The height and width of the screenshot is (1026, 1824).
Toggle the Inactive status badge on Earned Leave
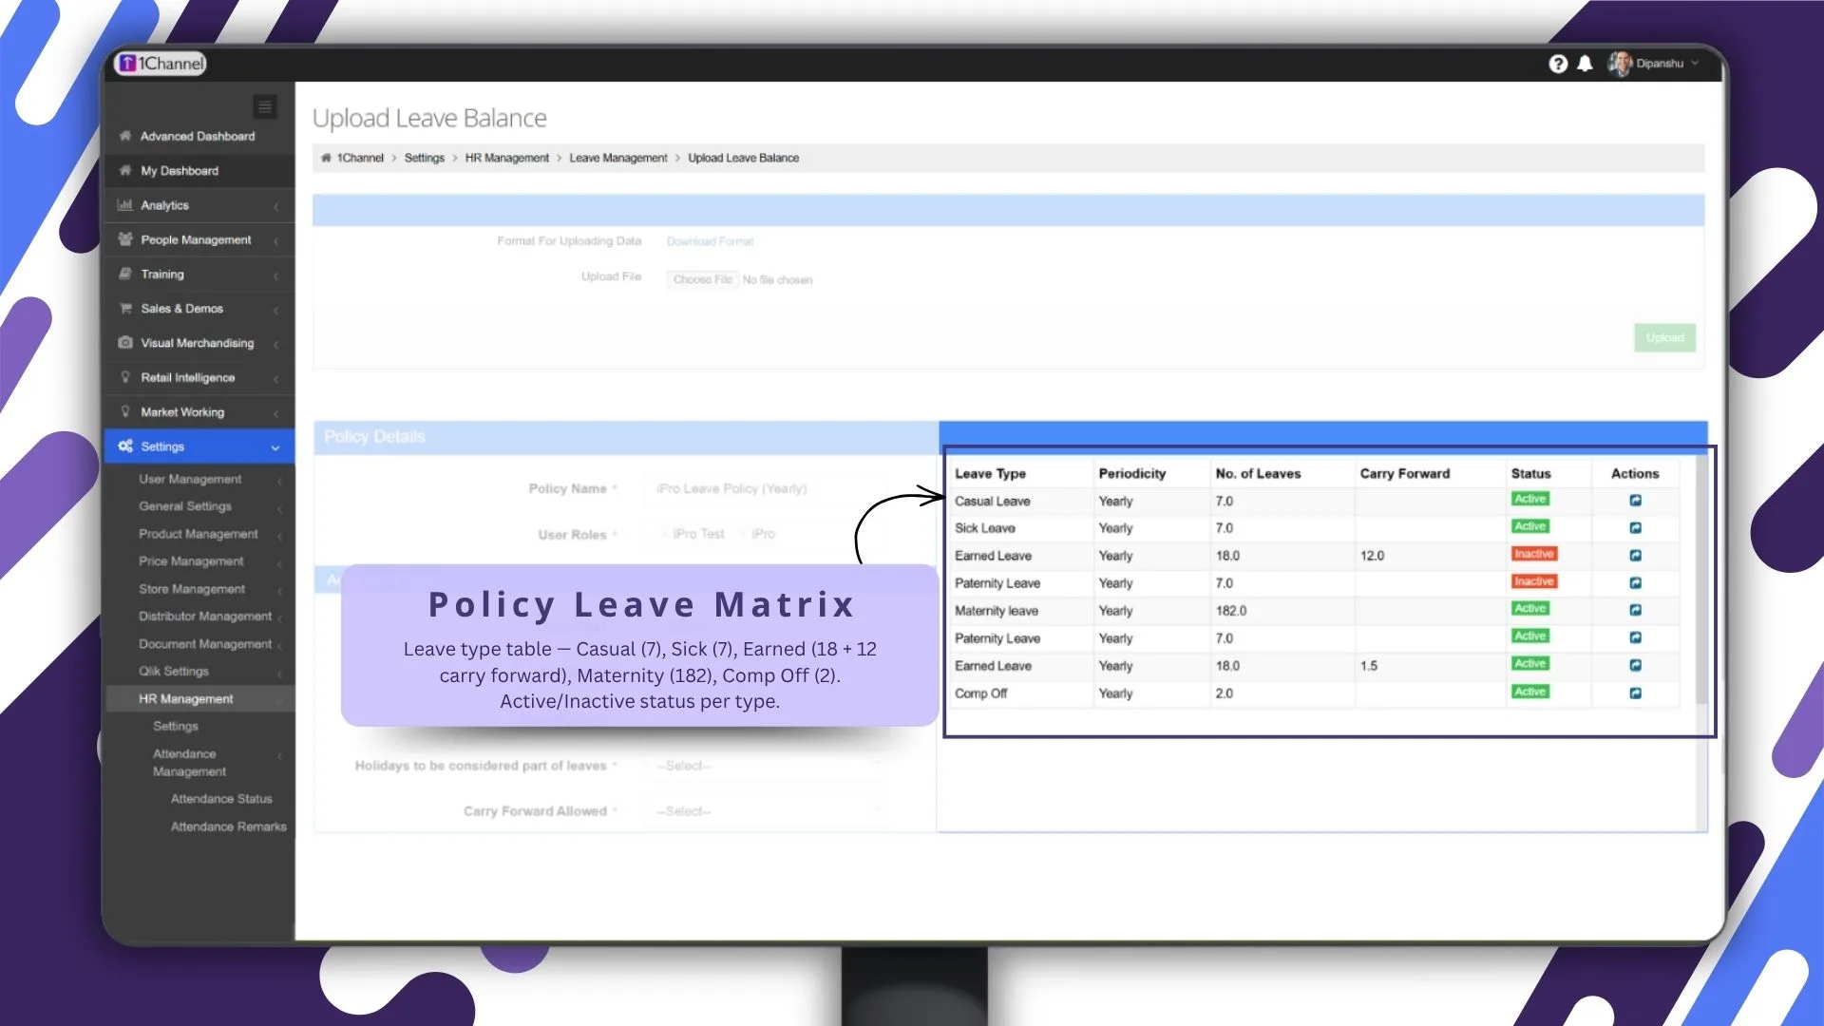pos(1532,553)
